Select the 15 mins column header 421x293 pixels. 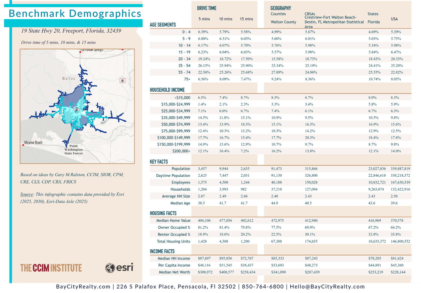coord(246,19)
